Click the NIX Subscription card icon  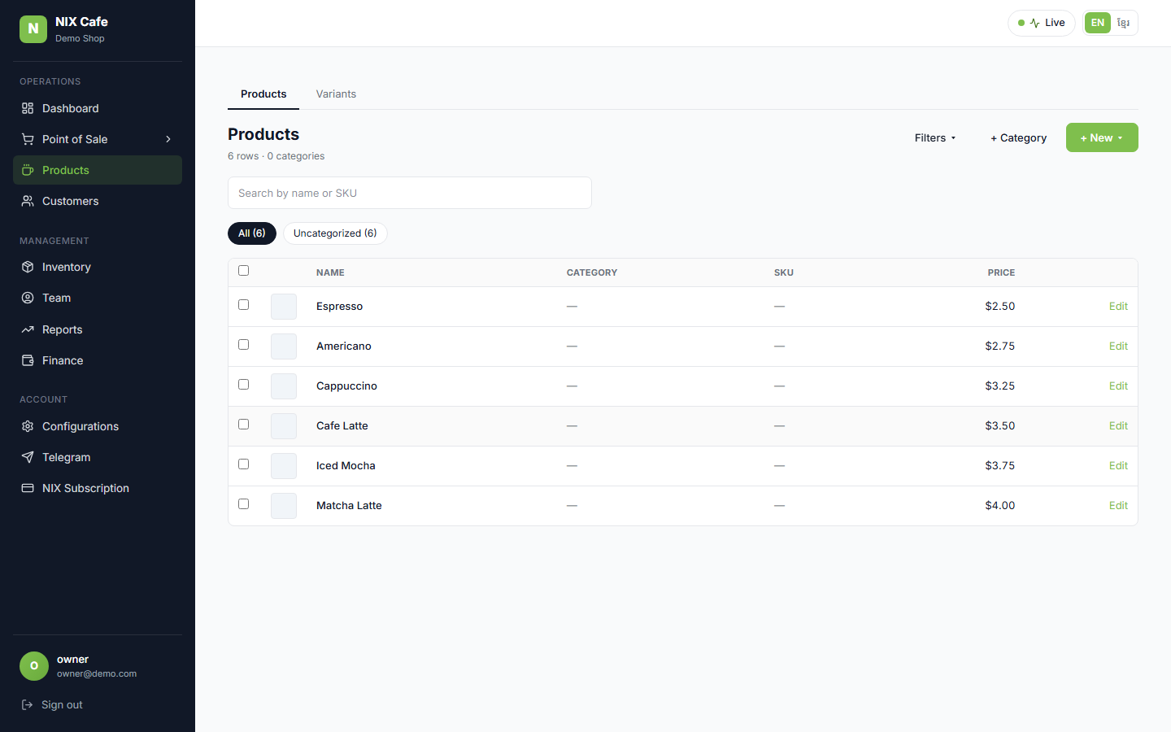28,488
